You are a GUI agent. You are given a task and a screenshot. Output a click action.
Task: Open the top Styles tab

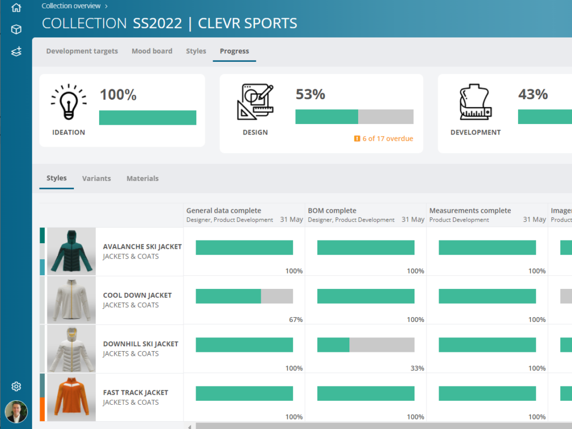point(196,51)
